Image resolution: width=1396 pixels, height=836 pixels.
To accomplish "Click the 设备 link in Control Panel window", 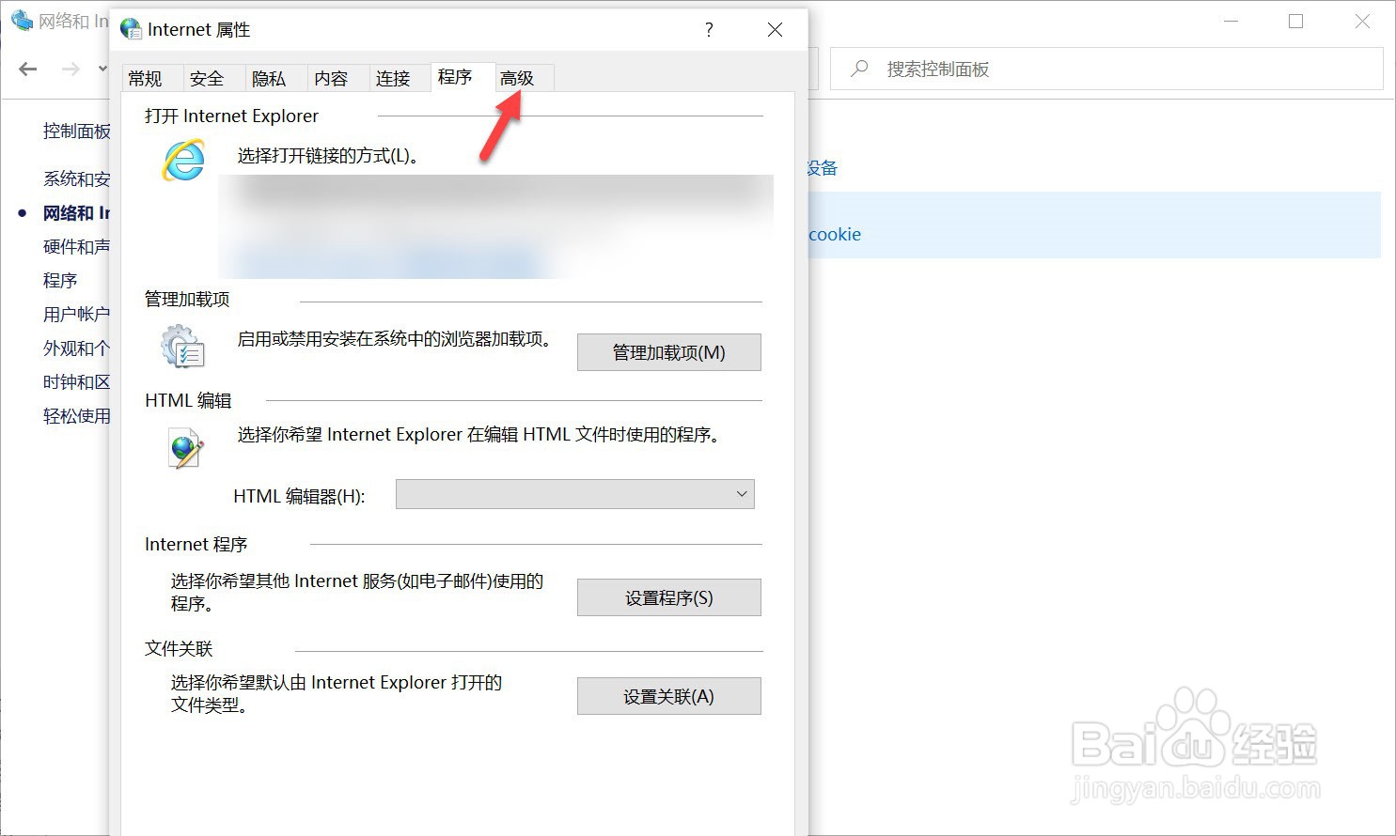I will pos(823,168).
